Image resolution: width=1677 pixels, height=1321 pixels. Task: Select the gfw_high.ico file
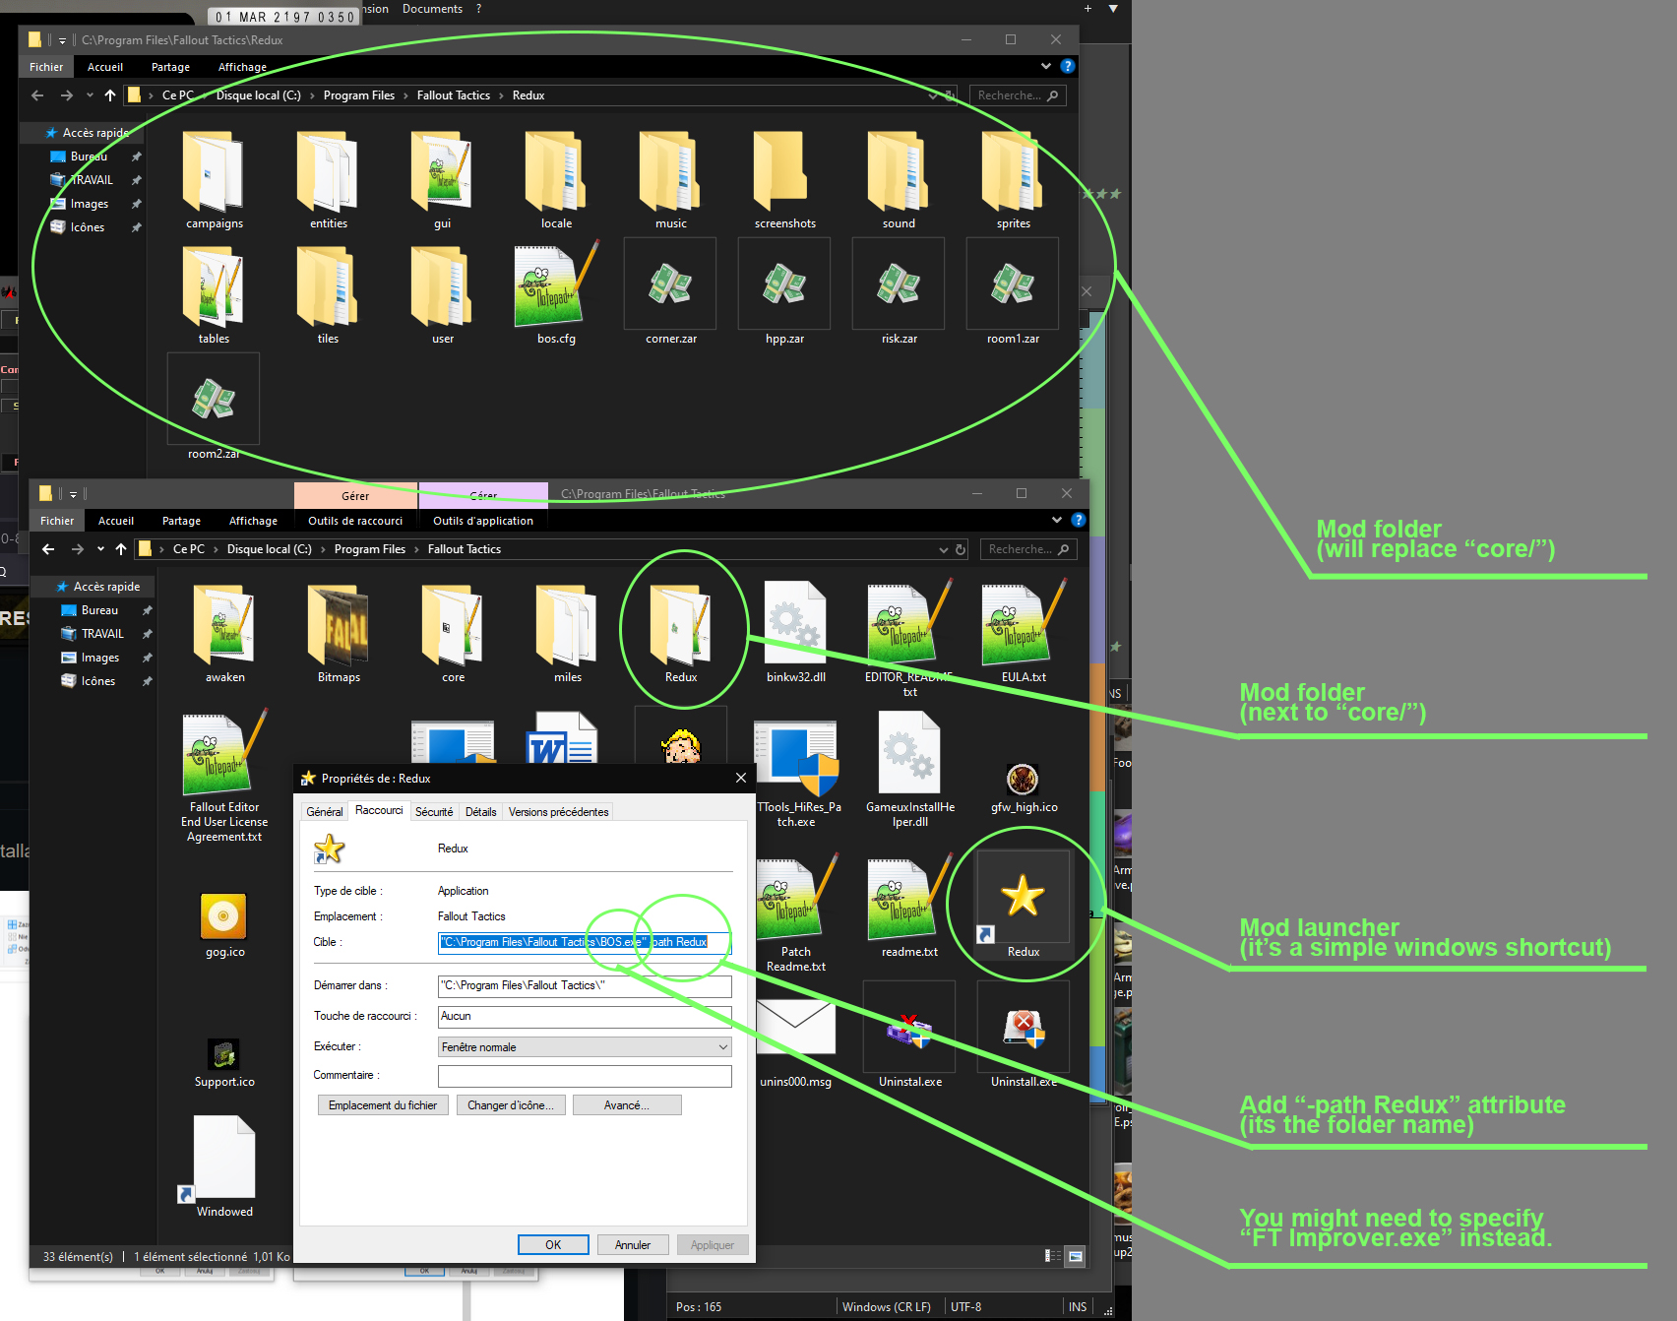pyautogui.click(x=1024, y=787)
